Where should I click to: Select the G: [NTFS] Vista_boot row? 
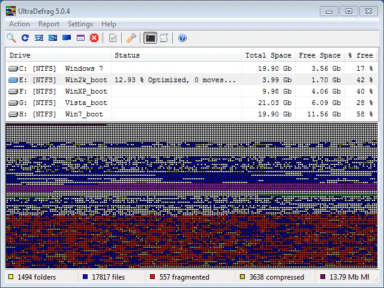[191, 103]
